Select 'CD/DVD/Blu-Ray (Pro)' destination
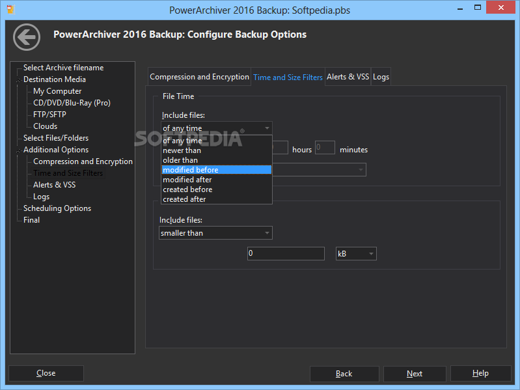 coord(72,103)
